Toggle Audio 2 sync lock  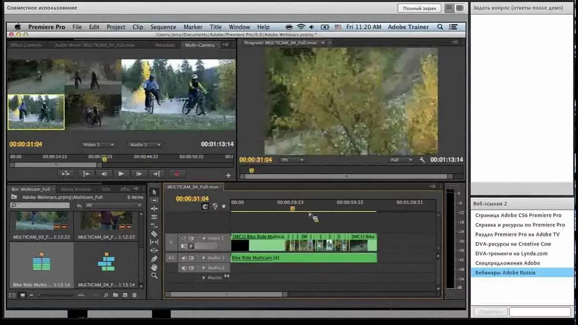pos(191,268)
